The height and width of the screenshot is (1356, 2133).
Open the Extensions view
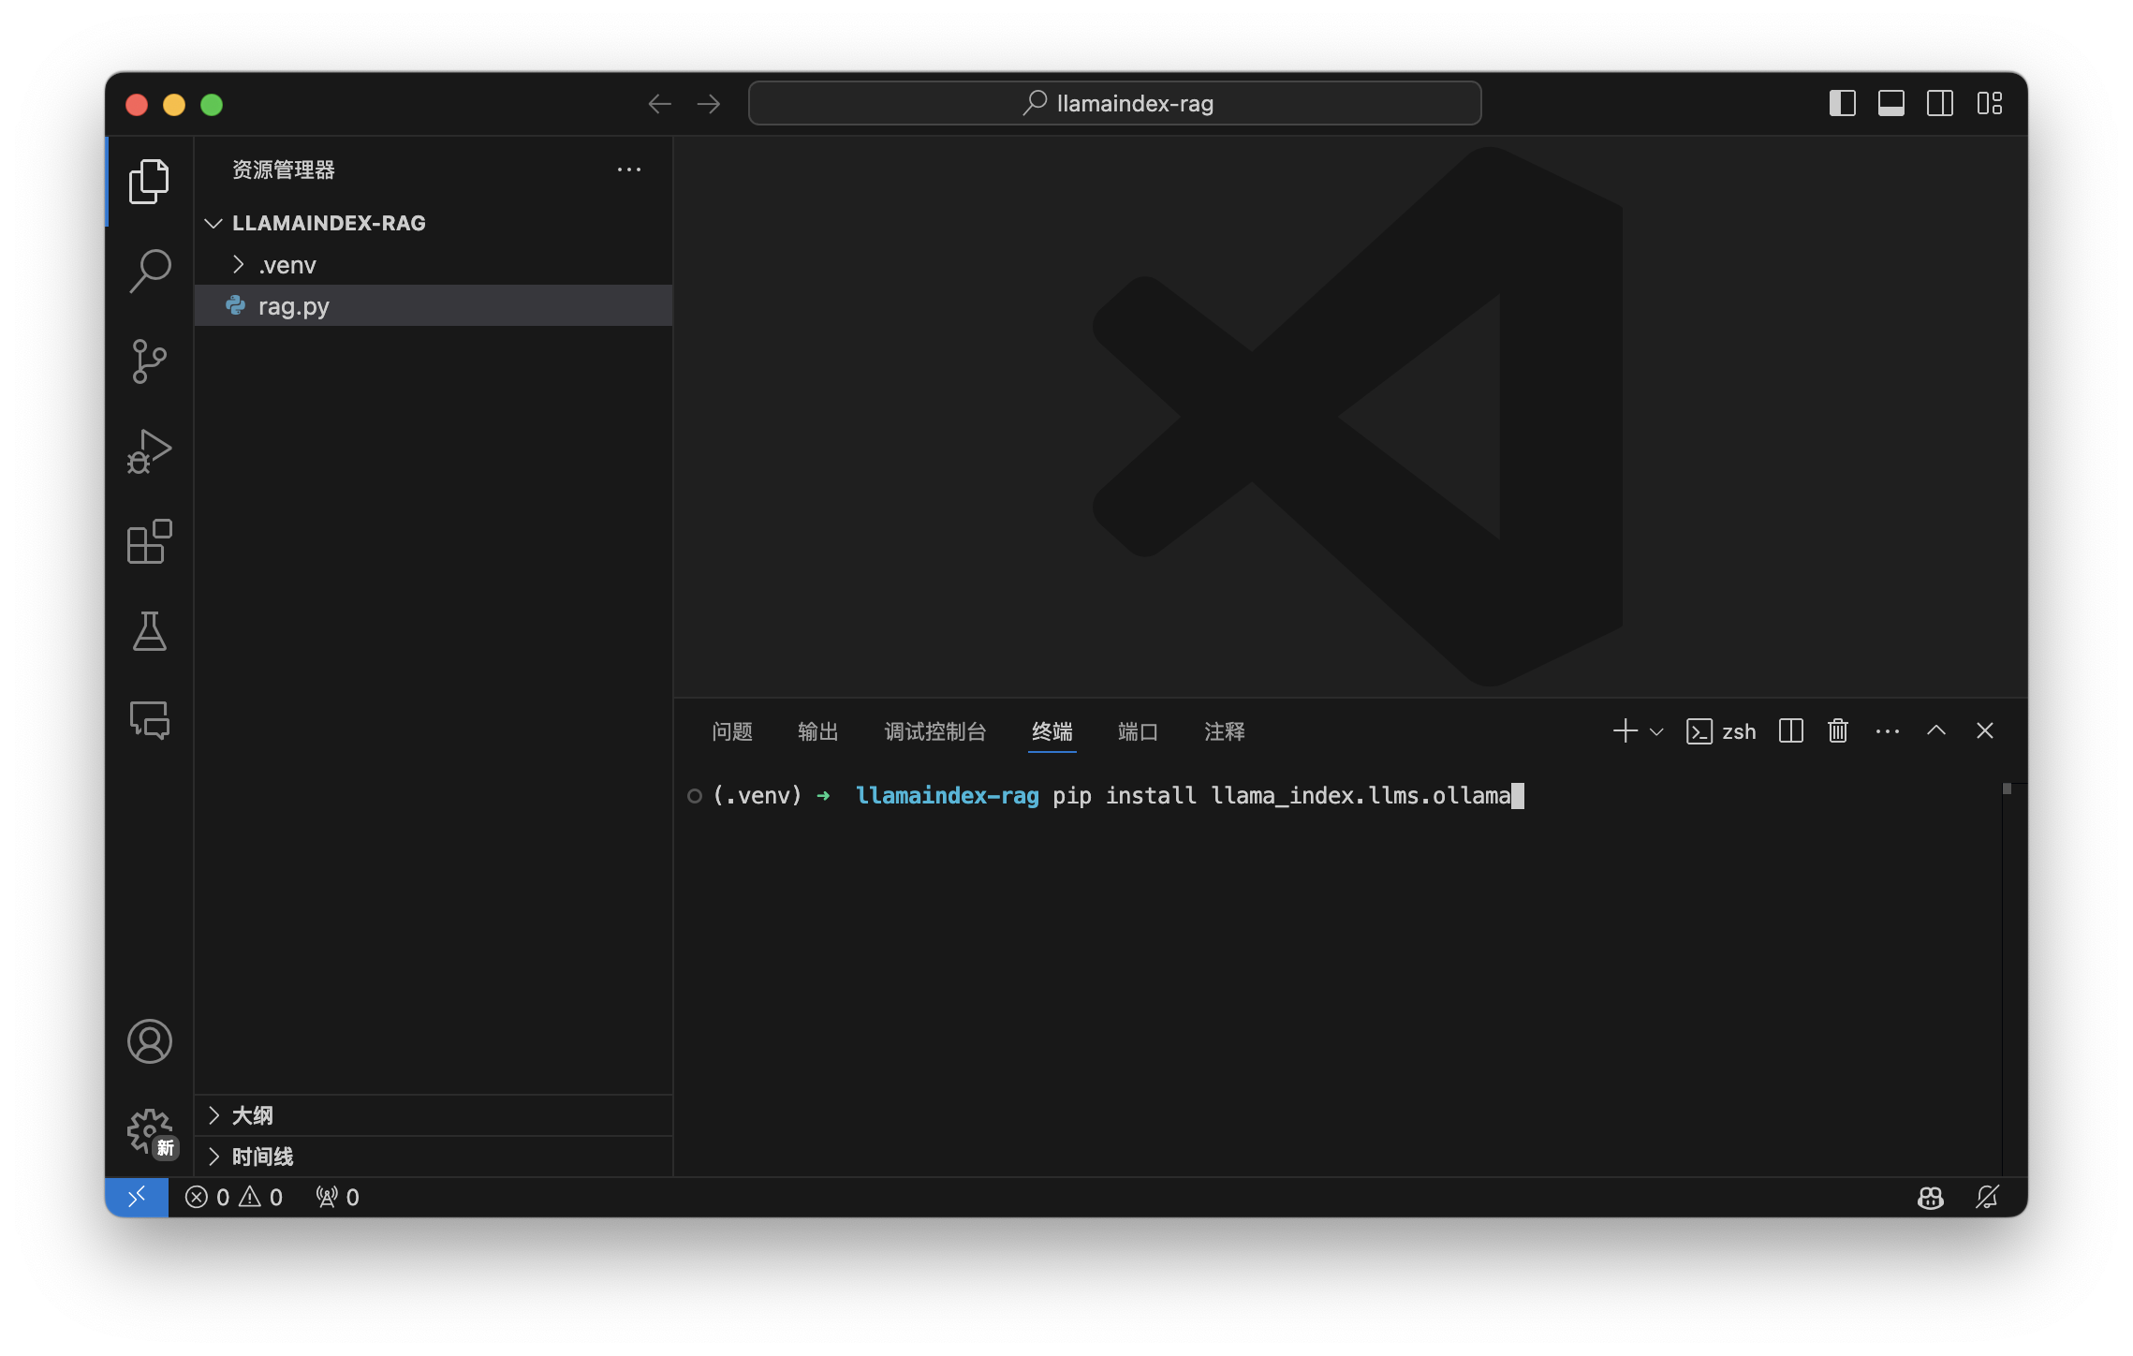(150, 541)
